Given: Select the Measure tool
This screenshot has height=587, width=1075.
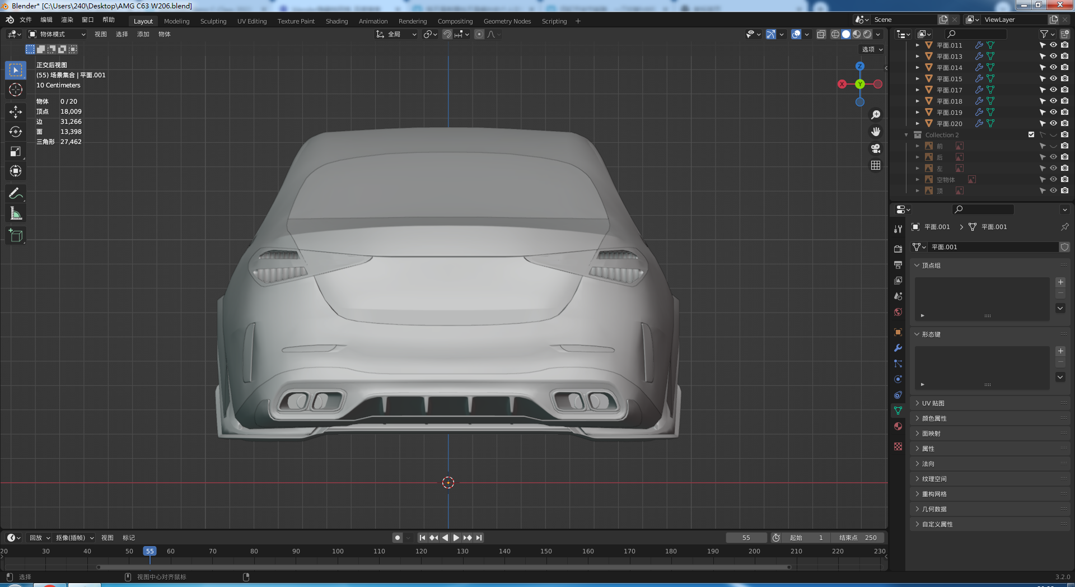Looking at the screenshot, I should tap(16, 214).
